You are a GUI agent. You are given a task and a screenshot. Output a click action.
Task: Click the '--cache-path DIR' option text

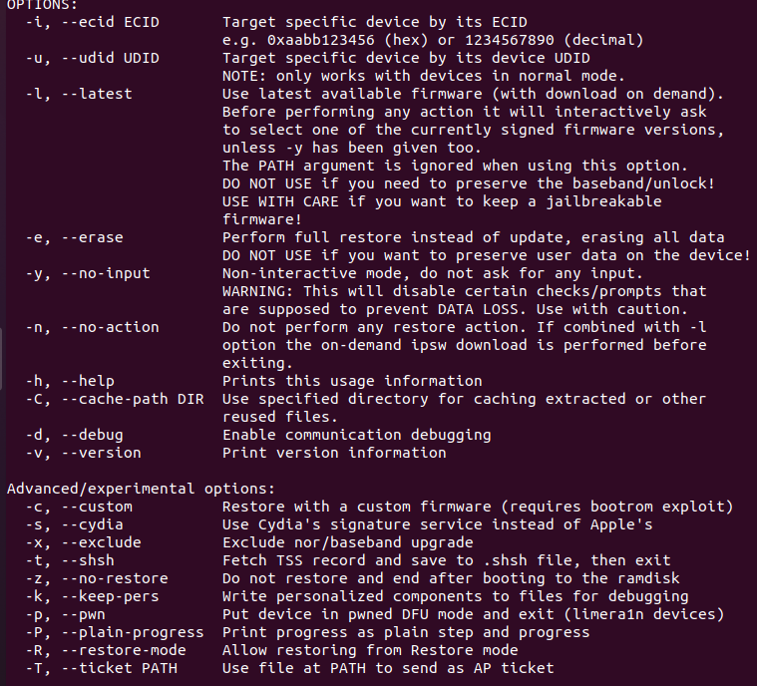pyautogui.click(x=133, y=399)
